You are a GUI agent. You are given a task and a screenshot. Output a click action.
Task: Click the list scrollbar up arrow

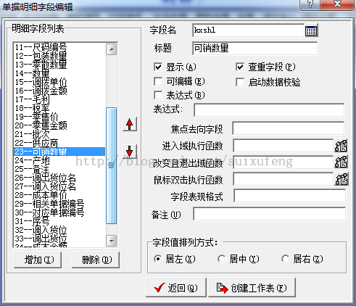(112, 49)
